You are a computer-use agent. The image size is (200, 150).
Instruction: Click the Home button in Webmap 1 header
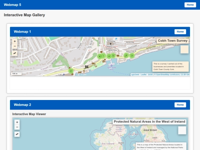[x=180, y=31]
